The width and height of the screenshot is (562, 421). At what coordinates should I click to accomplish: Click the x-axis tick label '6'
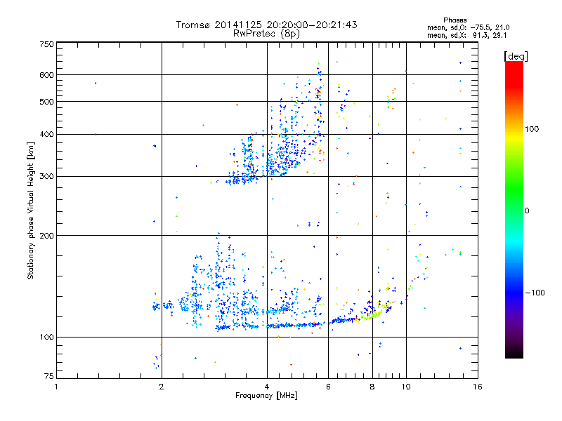point(328,387)
